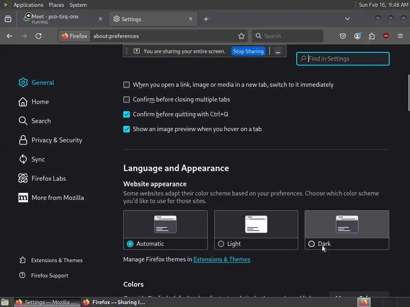The image size is (410, 307).
Task: Switch to Firefox — Sharing Indicator taskbar window
Action: pyautogui.click(x=115, y=302)
